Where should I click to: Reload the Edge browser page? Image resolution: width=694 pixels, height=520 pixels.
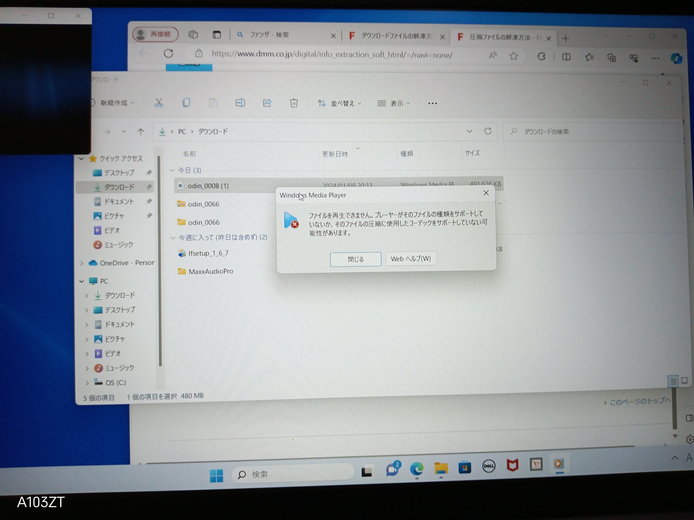pyautogui.click(x=168, y=53)
